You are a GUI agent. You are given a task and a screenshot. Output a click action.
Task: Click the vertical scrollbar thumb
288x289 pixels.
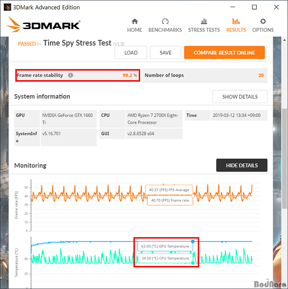[284, 158]
